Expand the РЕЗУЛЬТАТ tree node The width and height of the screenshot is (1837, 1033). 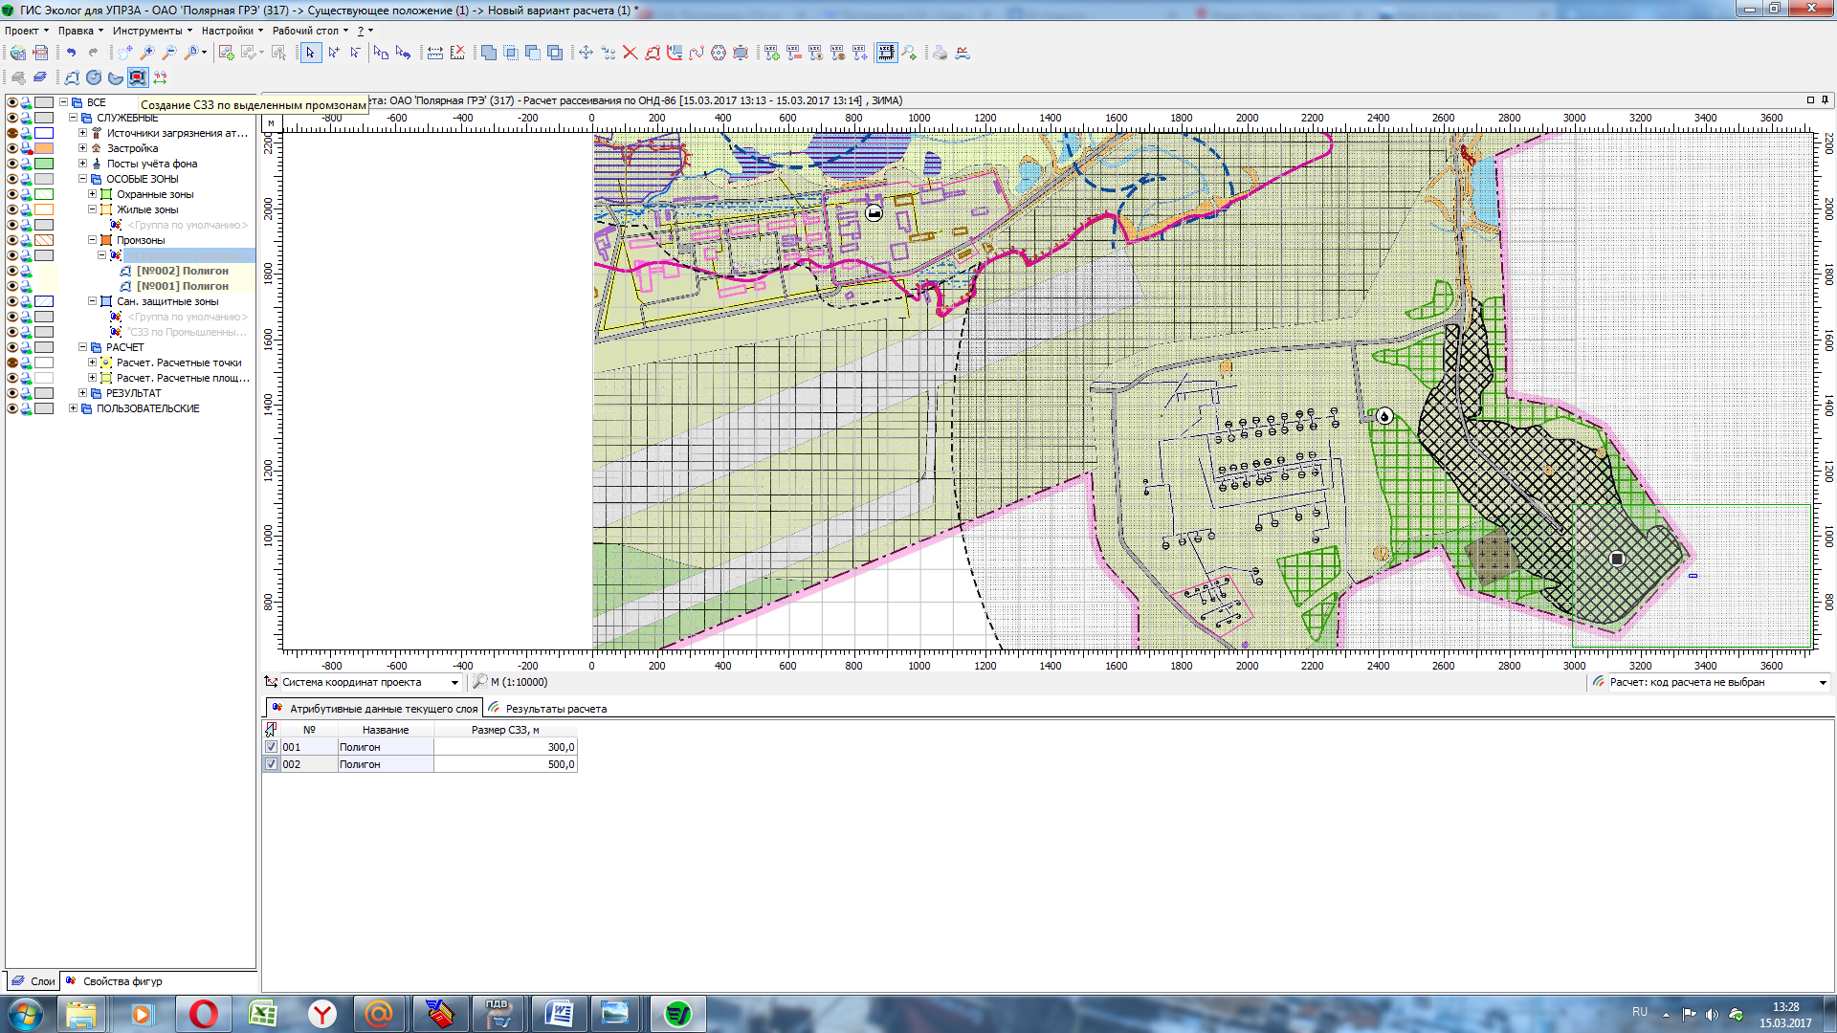[x=82, y=393]
